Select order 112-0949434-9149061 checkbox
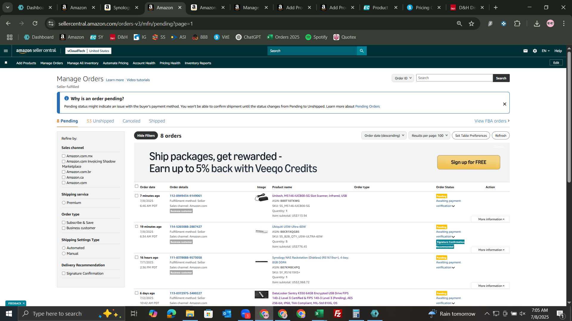 (x=136, y=196)
